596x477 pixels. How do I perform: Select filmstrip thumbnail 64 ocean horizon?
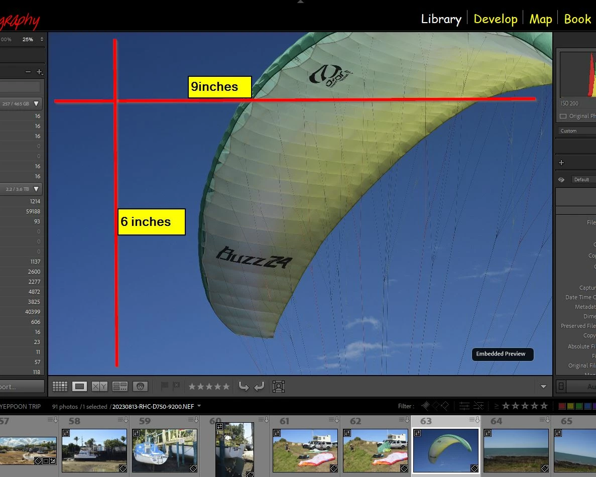516,450
